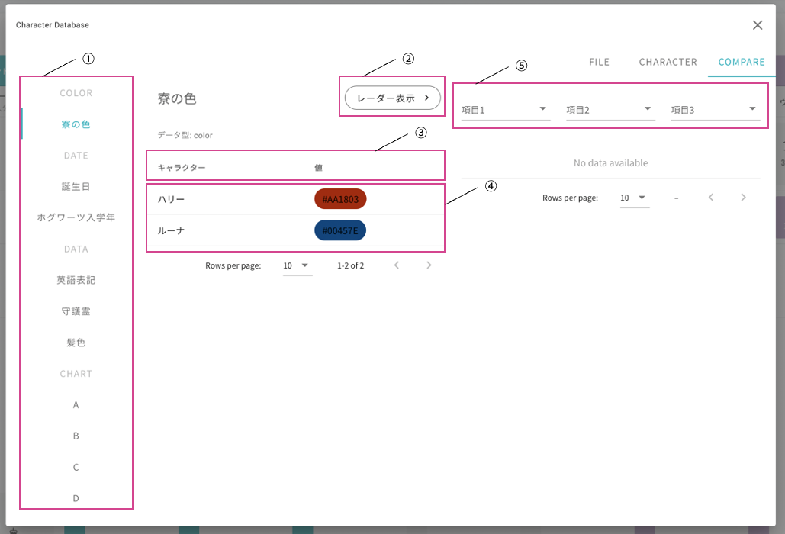Change rows per page in compare panel

(x=634, y=198)
